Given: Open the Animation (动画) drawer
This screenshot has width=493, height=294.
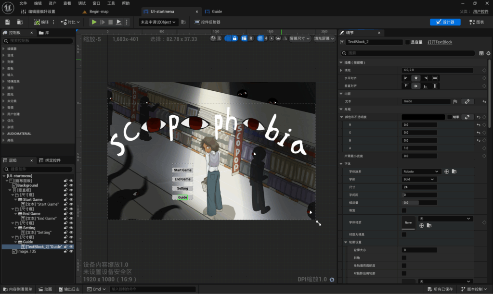Looking at the screenshot, I should click(x=45, y=289).
